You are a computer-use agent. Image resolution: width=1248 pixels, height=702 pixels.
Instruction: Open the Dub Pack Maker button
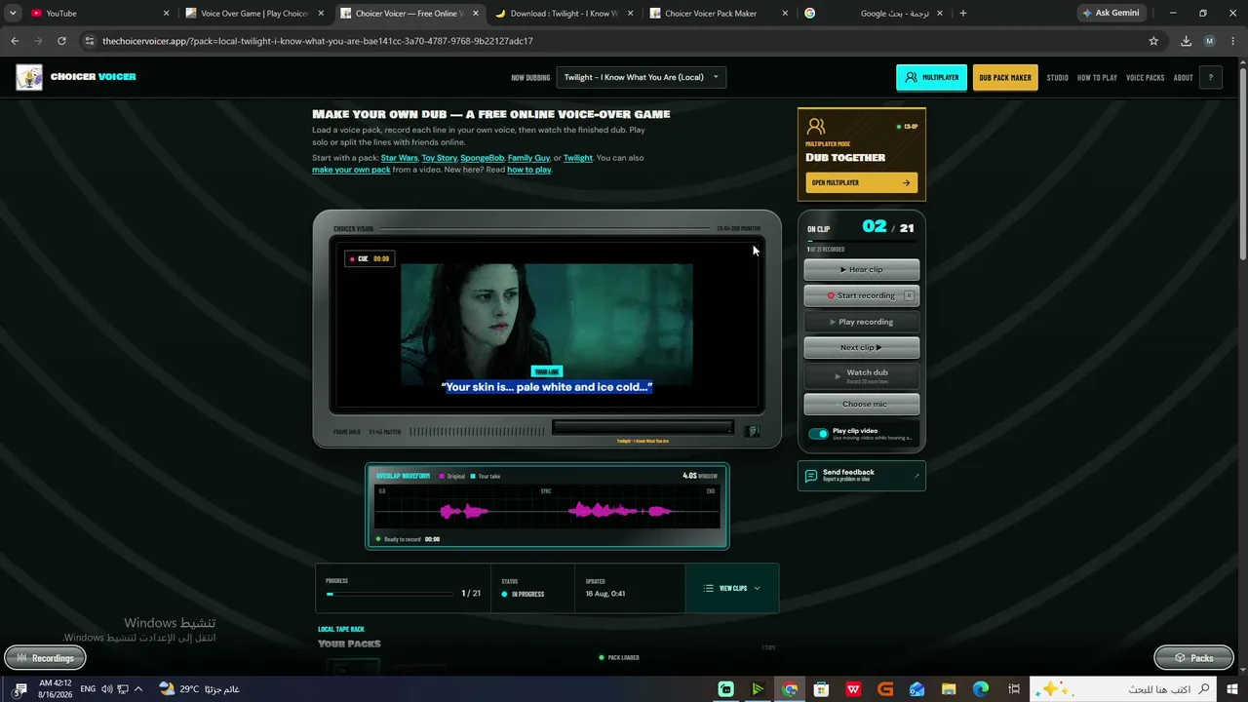click(1005, 77)
